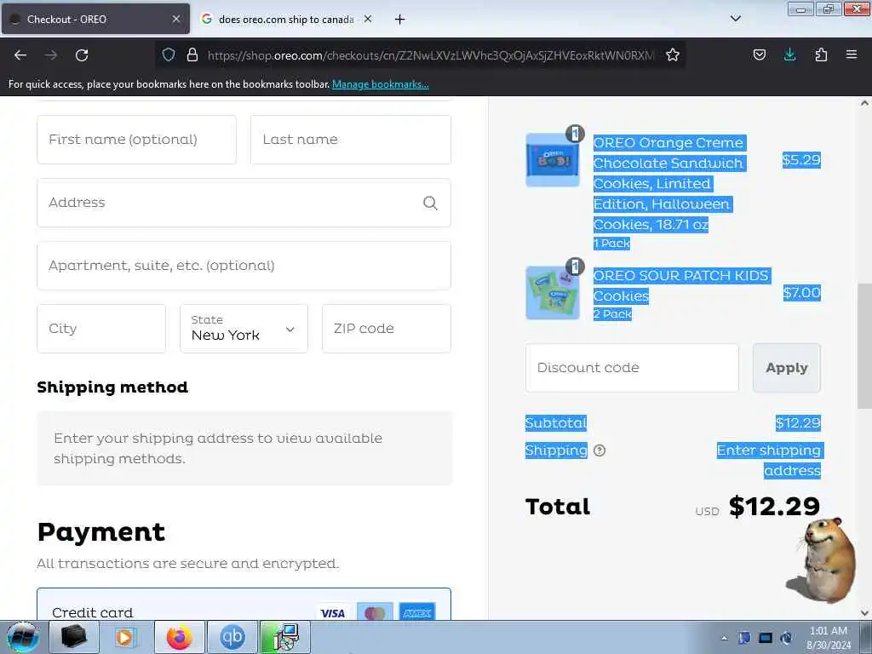Click the address search magnifier icon
Image resolution: width=872 pixels, height=654 pixels.
click(x=430, y=203)
